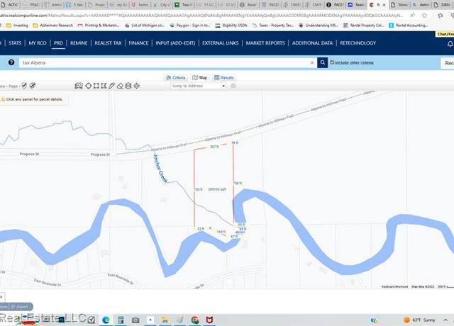The height and width of the screenshot is (326, 454).
Task: Open the List of Michigan co... bookmark
Action: coord(145,26)
